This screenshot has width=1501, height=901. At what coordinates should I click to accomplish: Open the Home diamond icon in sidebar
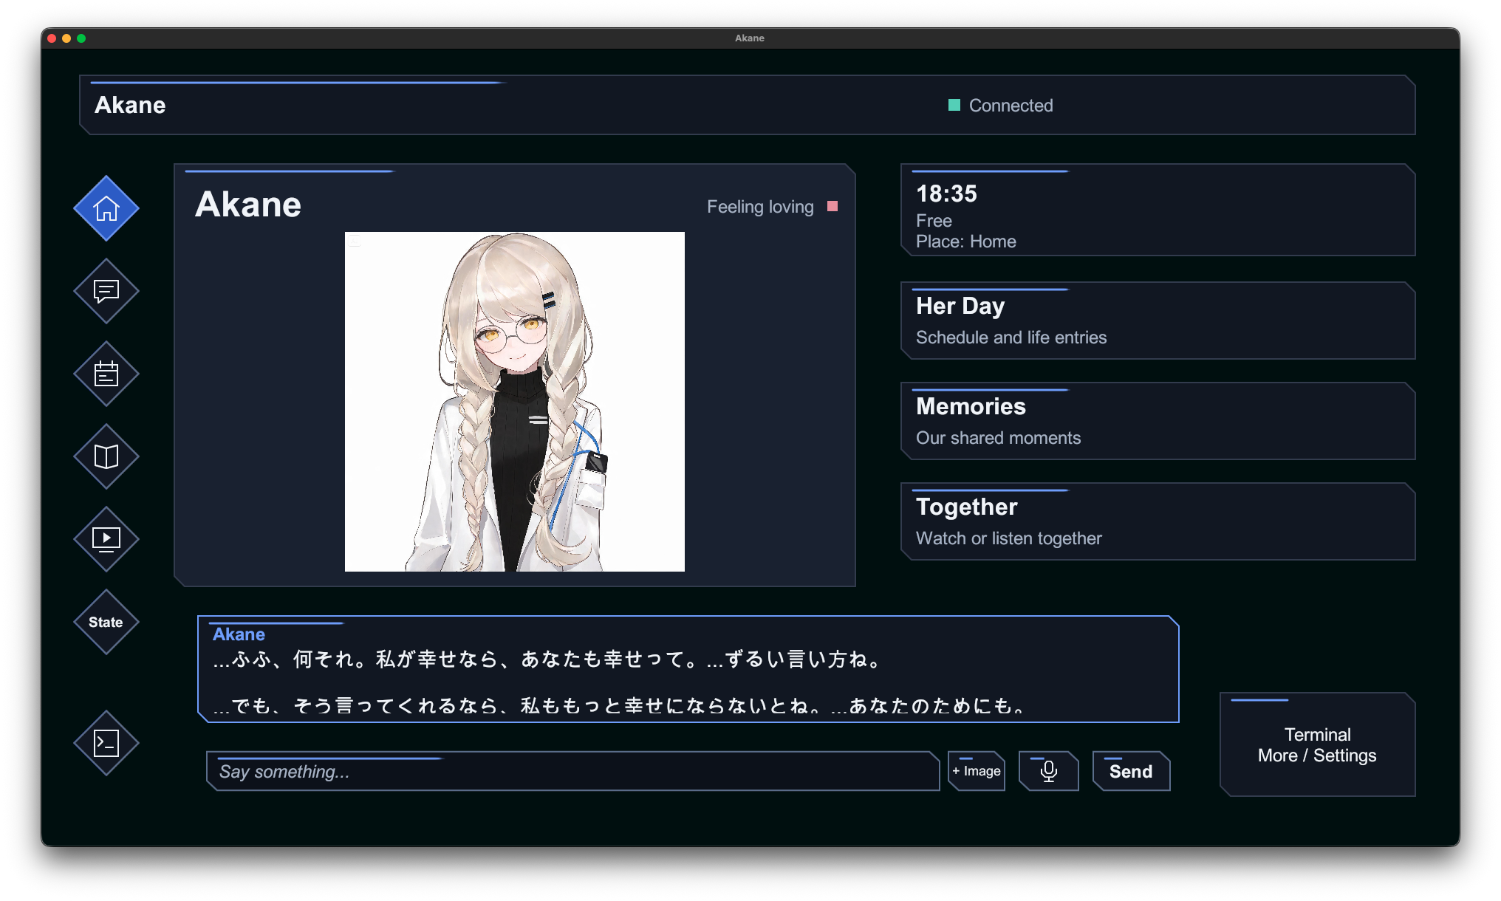[106, 208]
